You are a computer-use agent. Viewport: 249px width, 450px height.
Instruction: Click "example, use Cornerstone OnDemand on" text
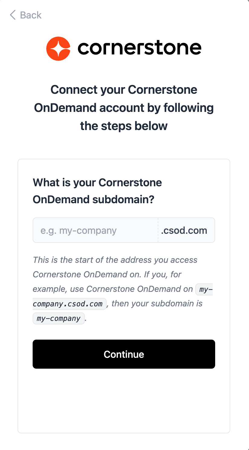tap(112, 289)
